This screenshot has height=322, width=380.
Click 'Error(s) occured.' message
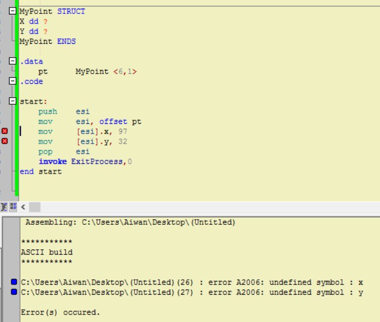60,312
